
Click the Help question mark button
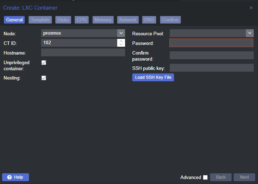pyautogui.click(x=15, y=177)
